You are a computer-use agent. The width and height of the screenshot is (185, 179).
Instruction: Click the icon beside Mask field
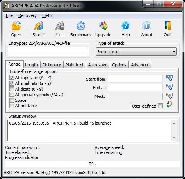pos(170,96)
